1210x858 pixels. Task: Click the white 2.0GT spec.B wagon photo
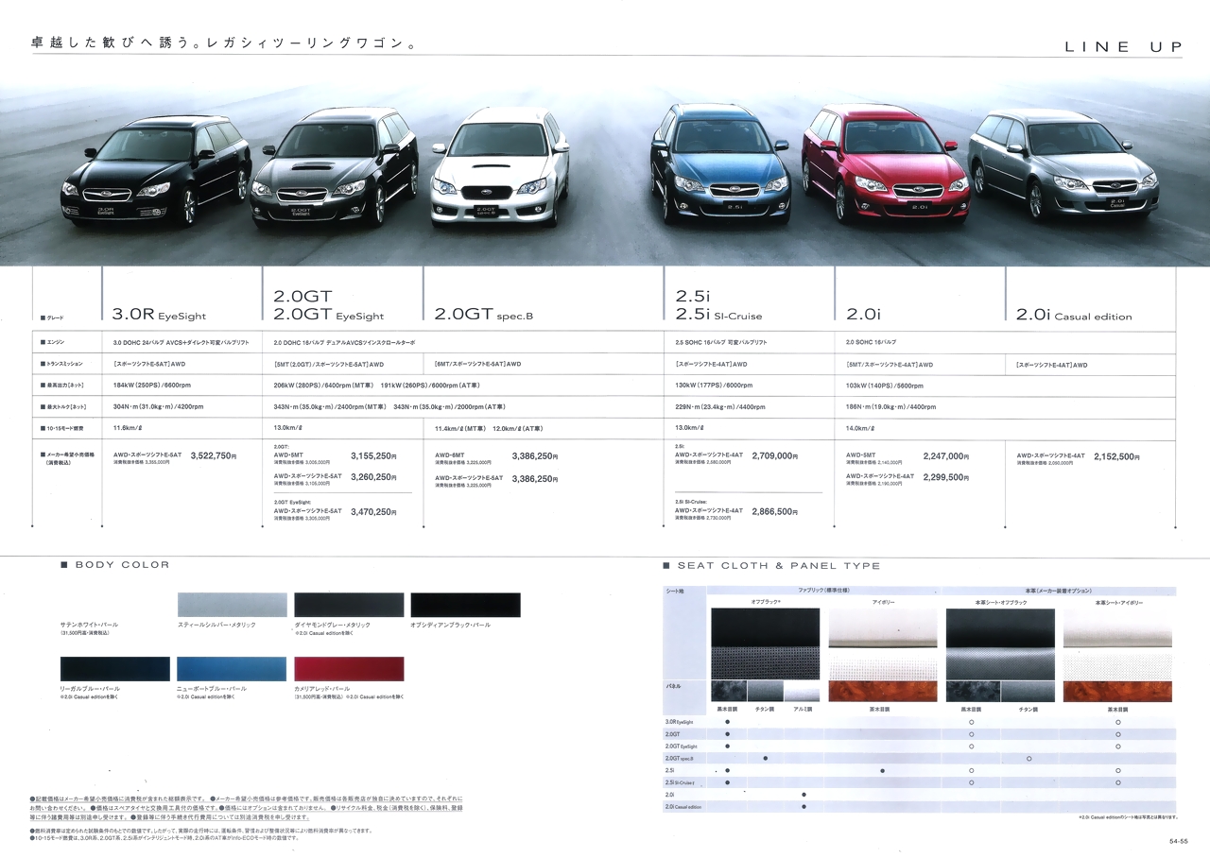[501, 168]
